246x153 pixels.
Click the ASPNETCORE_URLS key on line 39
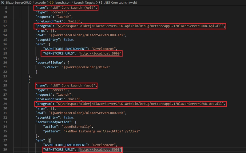click(59, 150)
